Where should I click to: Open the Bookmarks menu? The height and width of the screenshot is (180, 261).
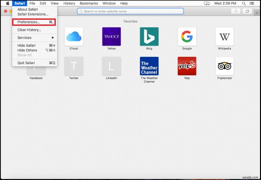point(89,3)
